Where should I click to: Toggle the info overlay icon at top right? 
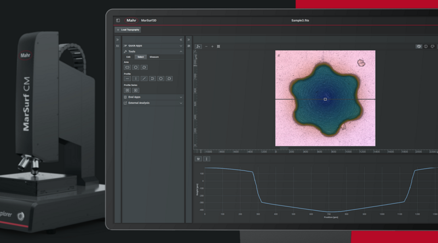[x=426, y=46]
